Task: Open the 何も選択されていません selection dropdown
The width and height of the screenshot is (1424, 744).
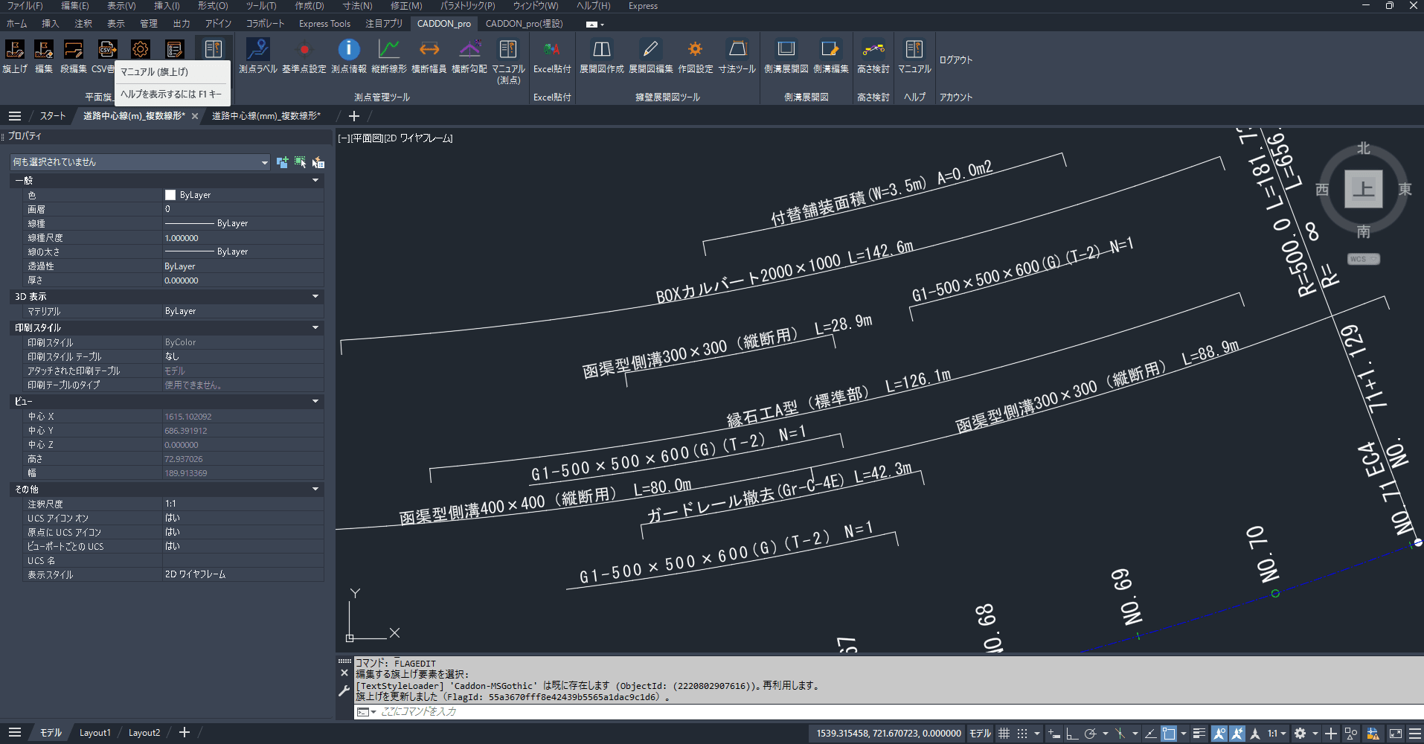Action: point(140,162)
